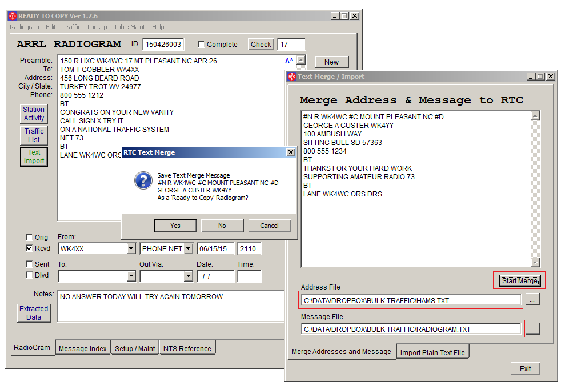The width and height of the screenshot is (565, 386).
Task: Click scroll up arrow in merge text area
Action: point(535,116)
